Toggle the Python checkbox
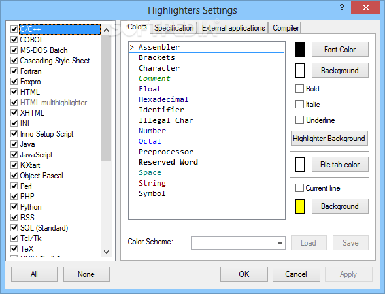 click(14, 207)
